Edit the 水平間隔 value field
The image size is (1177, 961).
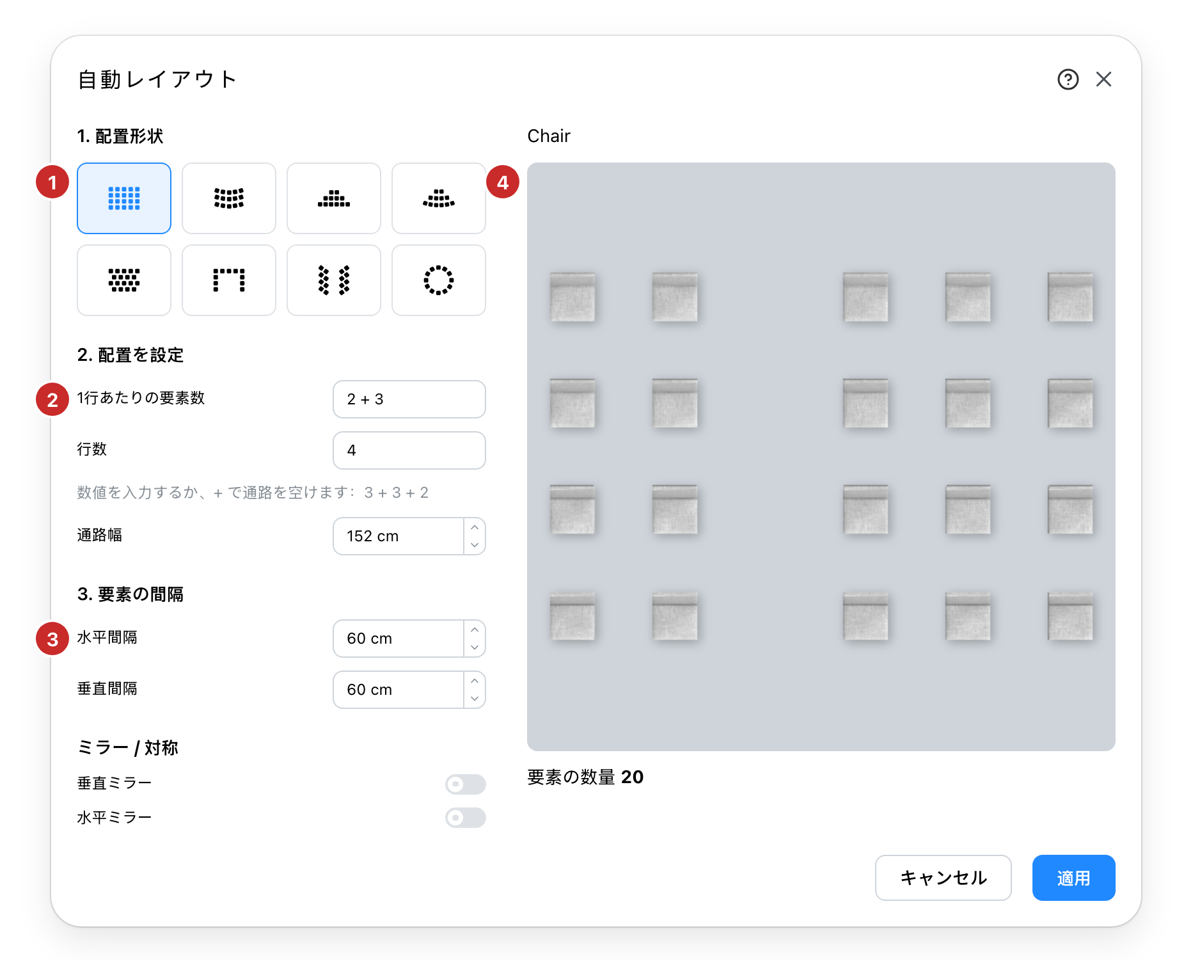(x=399, y=639)
